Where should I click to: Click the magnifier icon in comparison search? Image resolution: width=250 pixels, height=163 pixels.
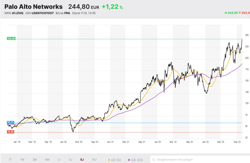[x=154, y=160]
